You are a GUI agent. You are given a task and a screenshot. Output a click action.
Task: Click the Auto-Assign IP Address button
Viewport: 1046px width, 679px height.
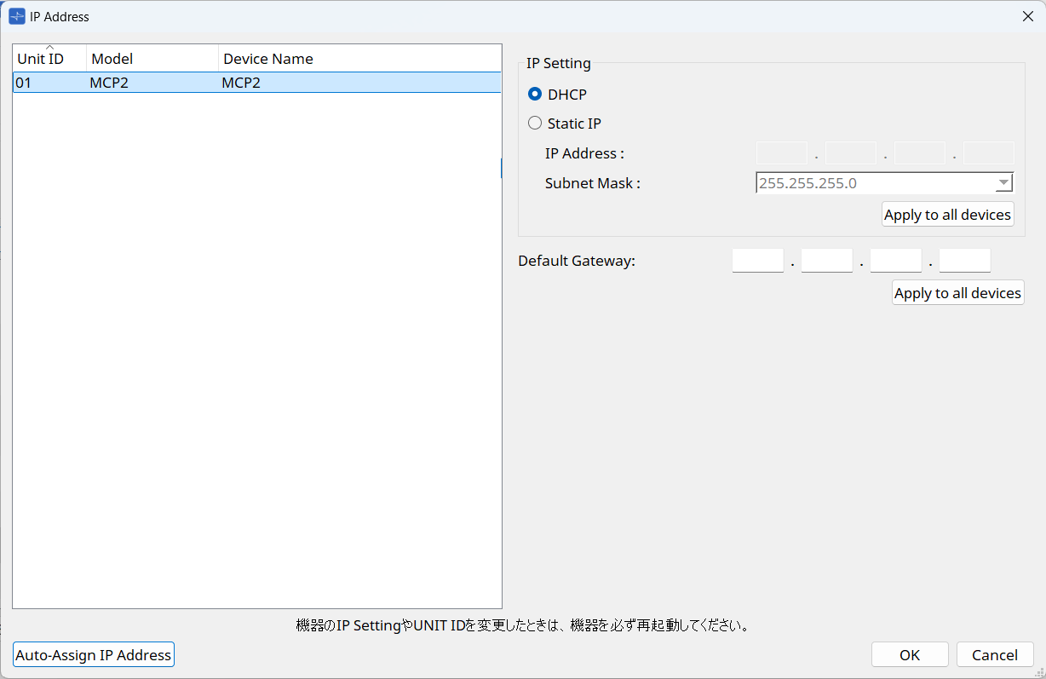pyautogui.click(x=93, y=654)
